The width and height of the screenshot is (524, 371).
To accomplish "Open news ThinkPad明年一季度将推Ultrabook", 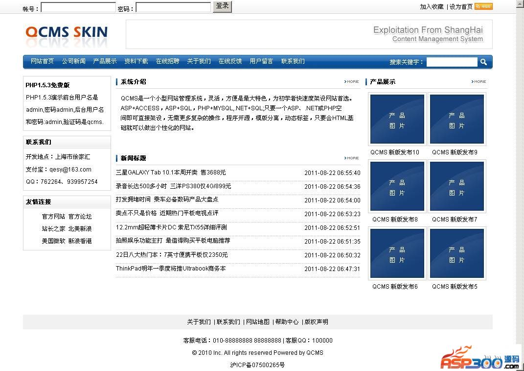I will [x=171, y=269].
